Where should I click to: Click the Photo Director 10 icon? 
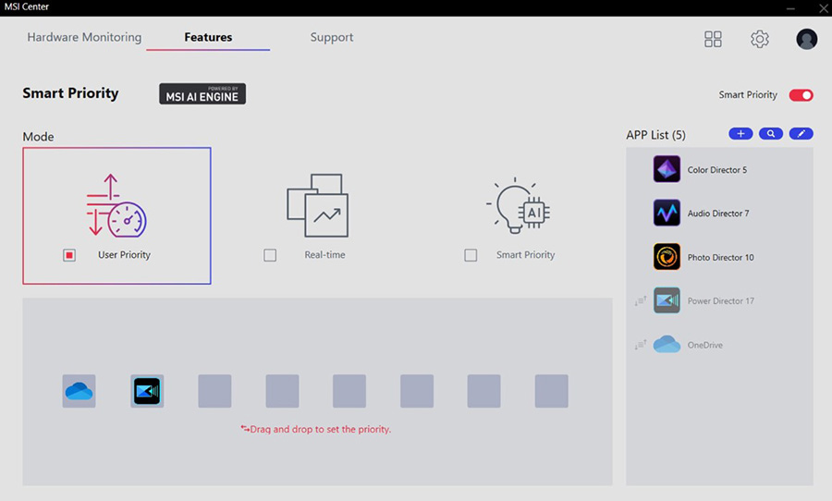pos(667,257)
